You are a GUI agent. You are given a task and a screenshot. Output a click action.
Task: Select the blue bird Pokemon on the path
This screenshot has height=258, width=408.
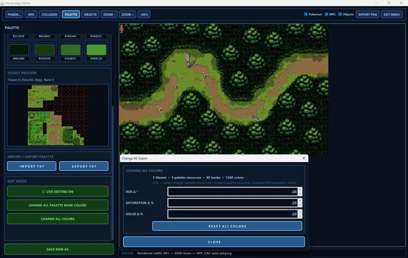(x=257, y=119)
